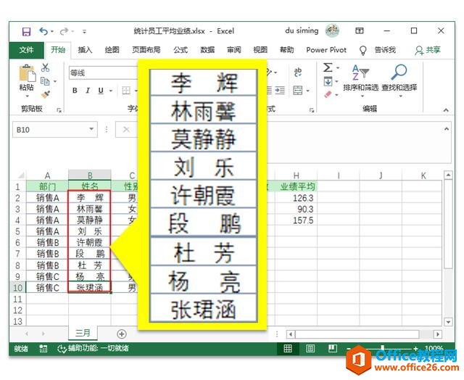Undo the last action
The image size is (464, 380).
click(43, 31)
